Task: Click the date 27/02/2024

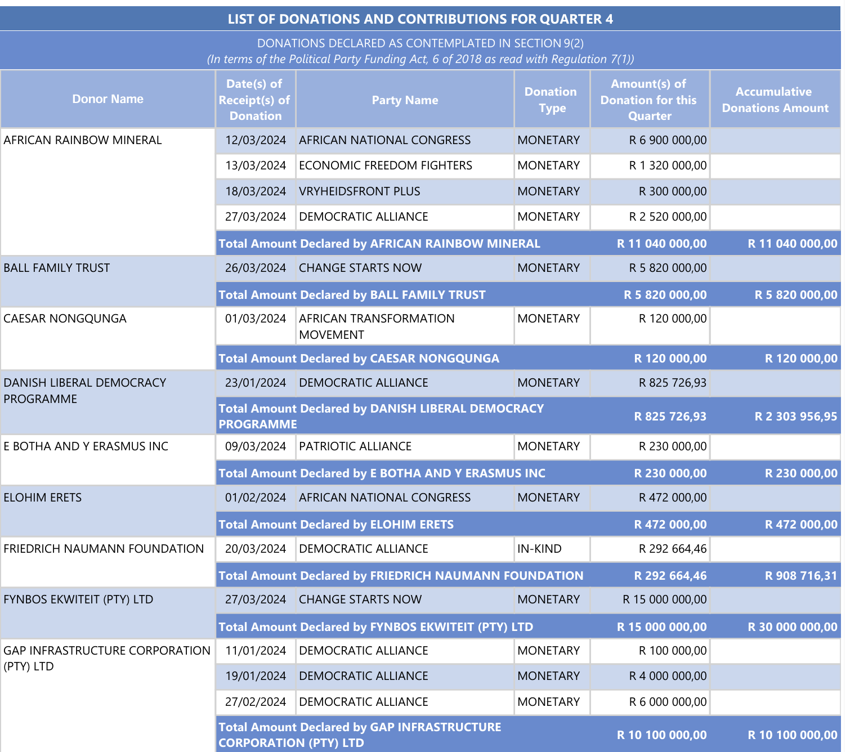Action: [x=256, y=702]
